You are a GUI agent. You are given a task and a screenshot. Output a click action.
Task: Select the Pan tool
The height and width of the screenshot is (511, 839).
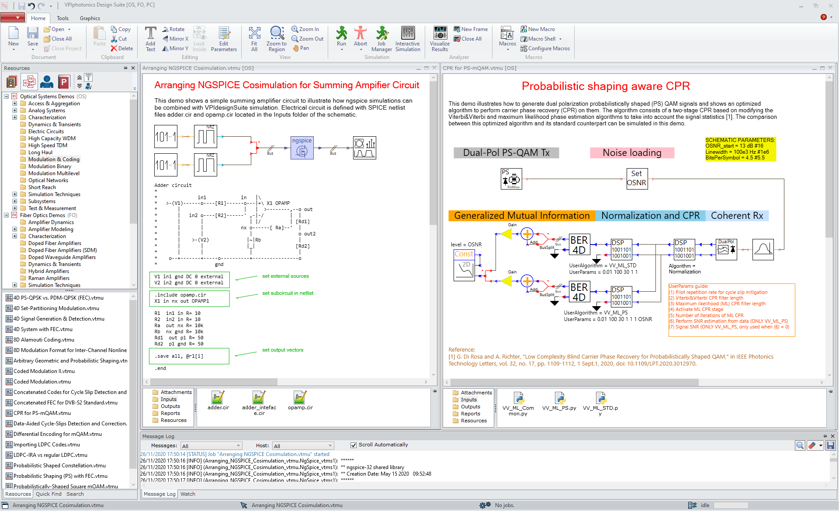coord(301,48)
